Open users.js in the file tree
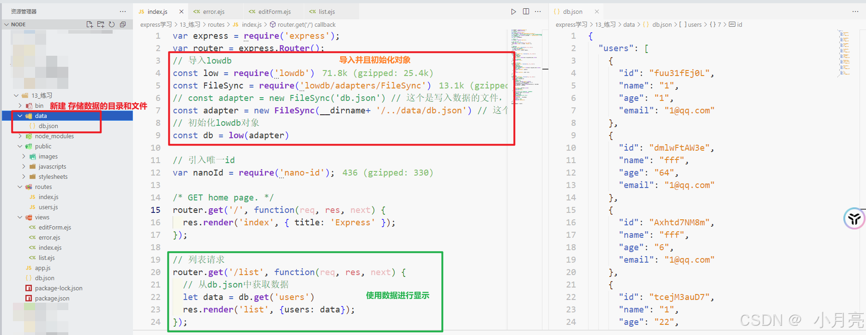Screen dimensions: 866x335 click(48, 207)
